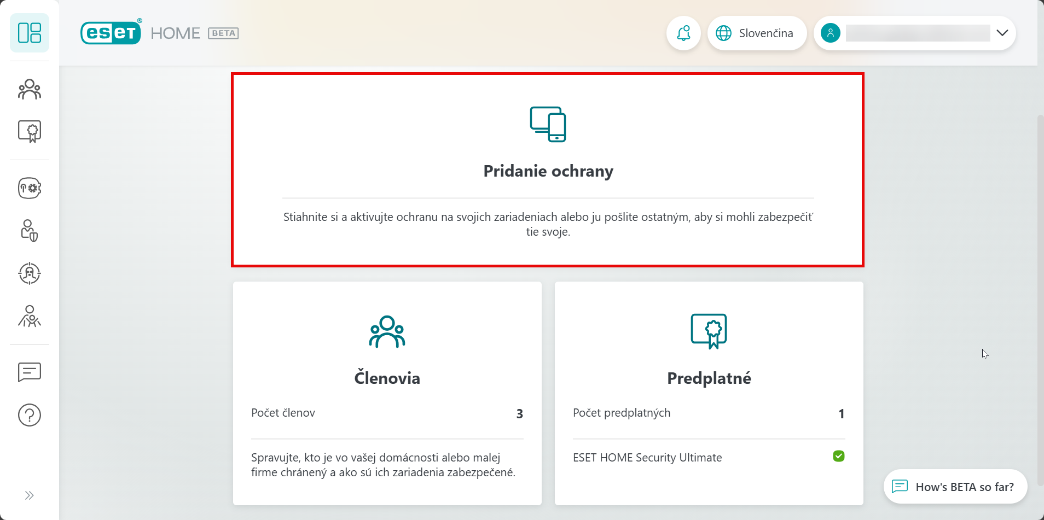Screen dimensions: 1044x520
Task: Expand the sidebar with double chevron
Action: click(30, 495)
